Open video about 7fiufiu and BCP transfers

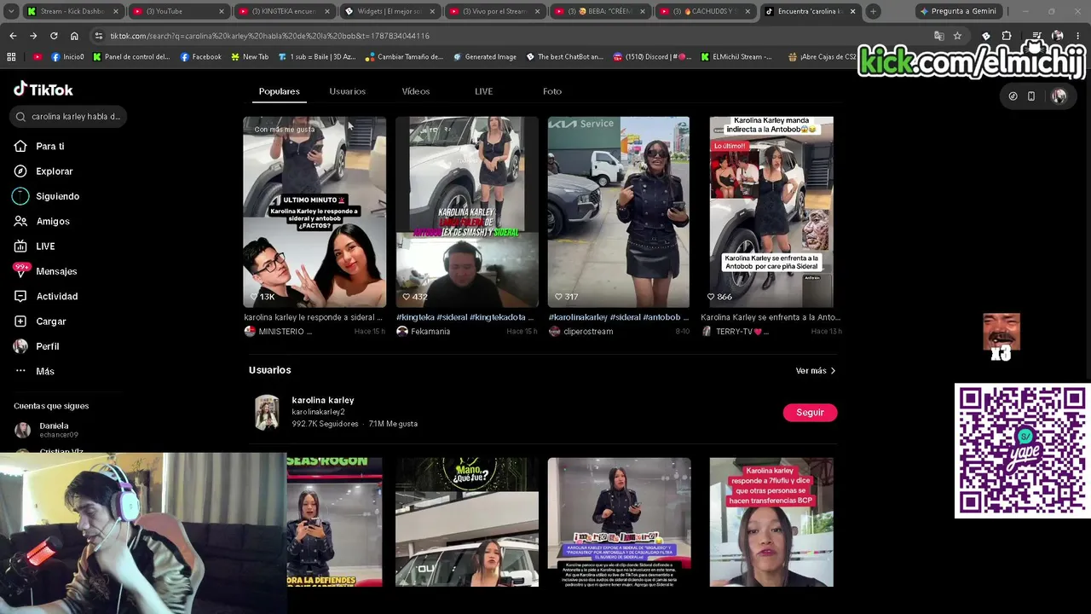tap(771, 522)
